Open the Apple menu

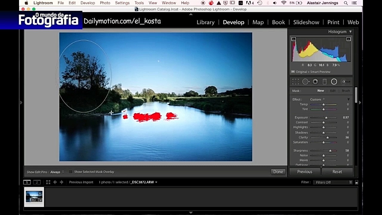[26, 3]
